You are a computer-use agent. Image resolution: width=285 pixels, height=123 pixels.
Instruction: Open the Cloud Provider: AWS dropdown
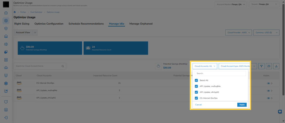pos(239,33)
